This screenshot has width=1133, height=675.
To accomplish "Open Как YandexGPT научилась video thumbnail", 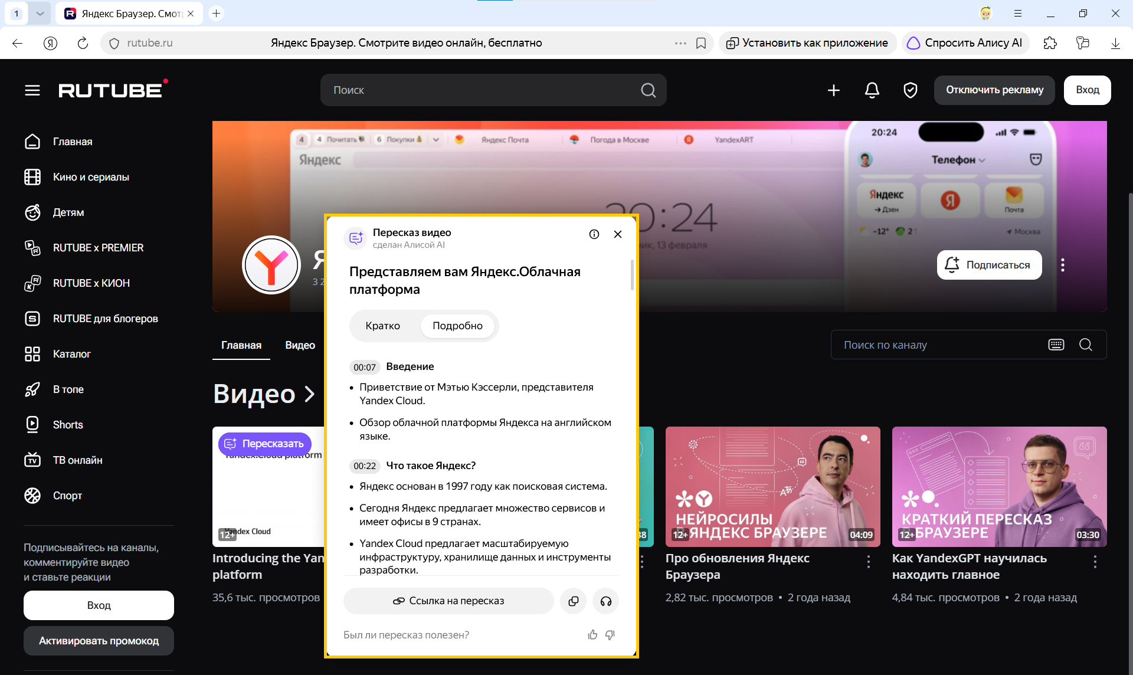I will pos(1000,487).
